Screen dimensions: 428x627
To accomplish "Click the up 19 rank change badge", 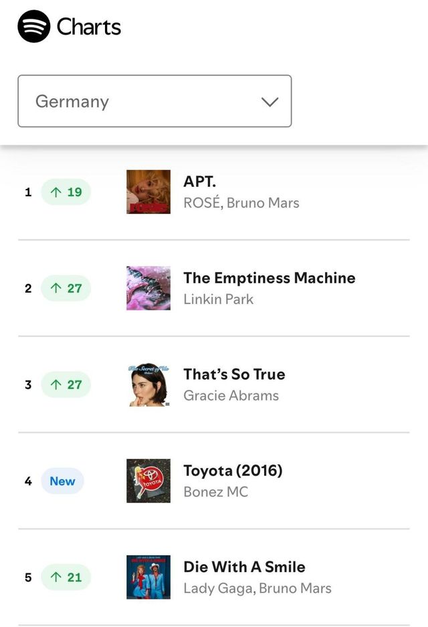I will pyautogui.click(x=66, y=192).
